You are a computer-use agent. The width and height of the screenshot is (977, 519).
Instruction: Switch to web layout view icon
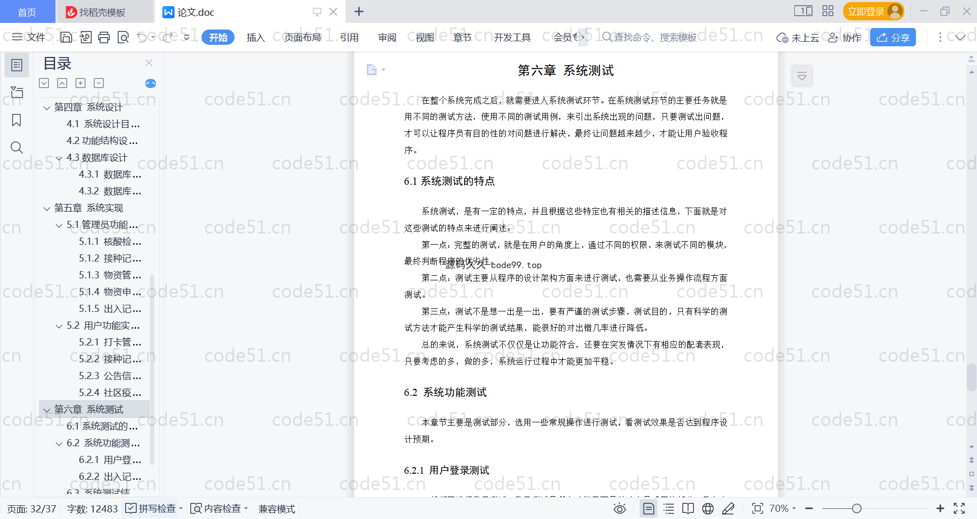pos(708,508)
